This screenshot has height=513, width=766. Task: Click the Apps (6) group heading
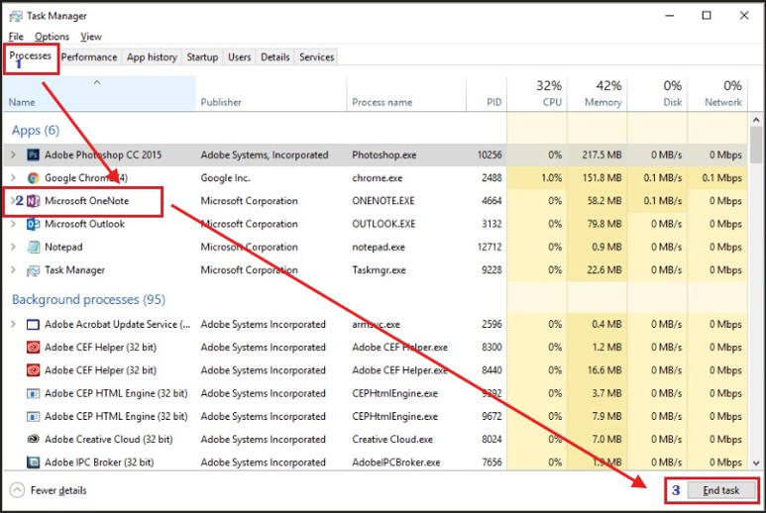click(36, 131)
